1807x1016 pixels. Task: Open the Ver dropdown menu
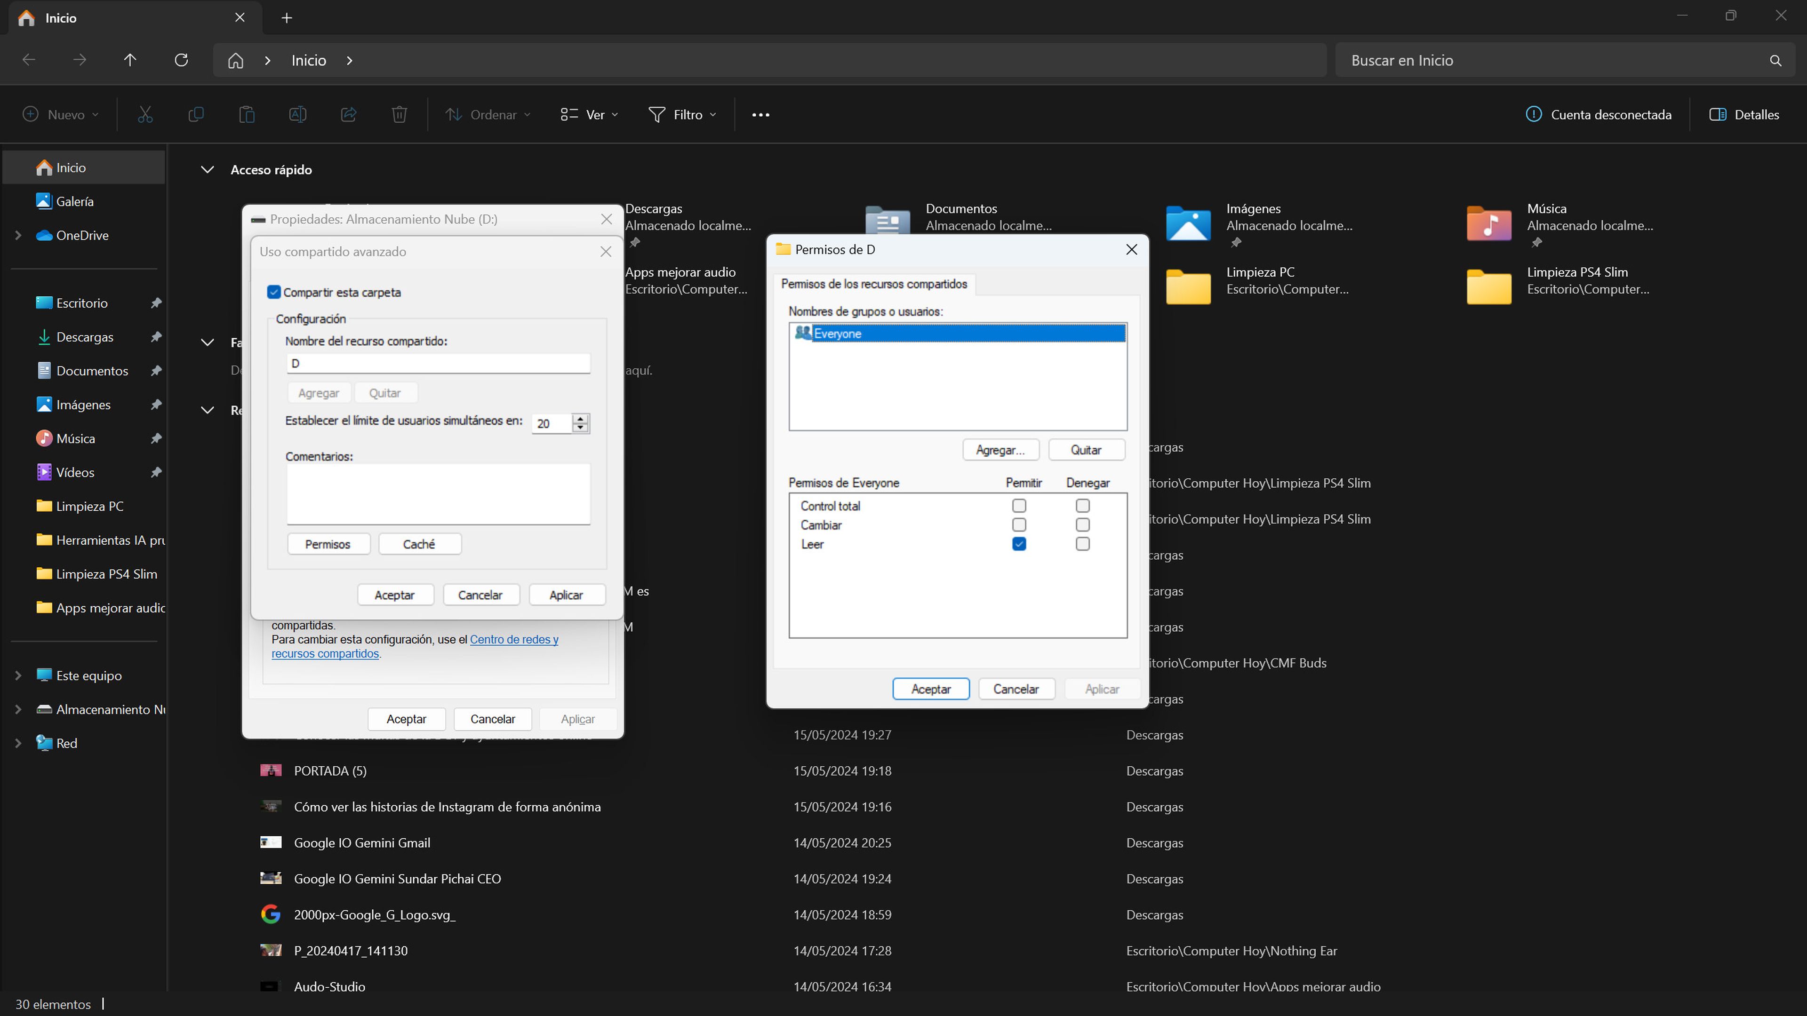point(589,115)
